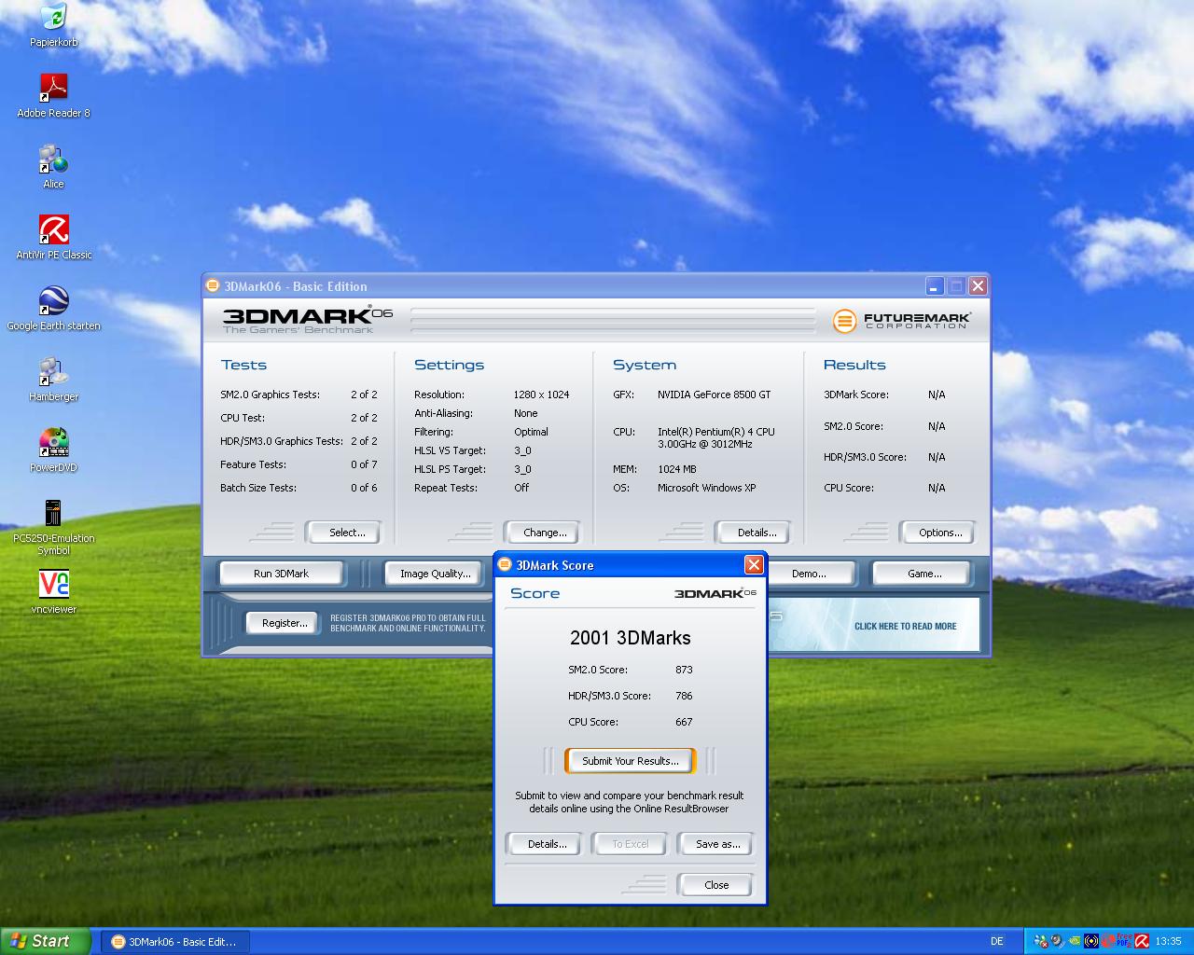Click the Image Quality... button

click(435, 574)
